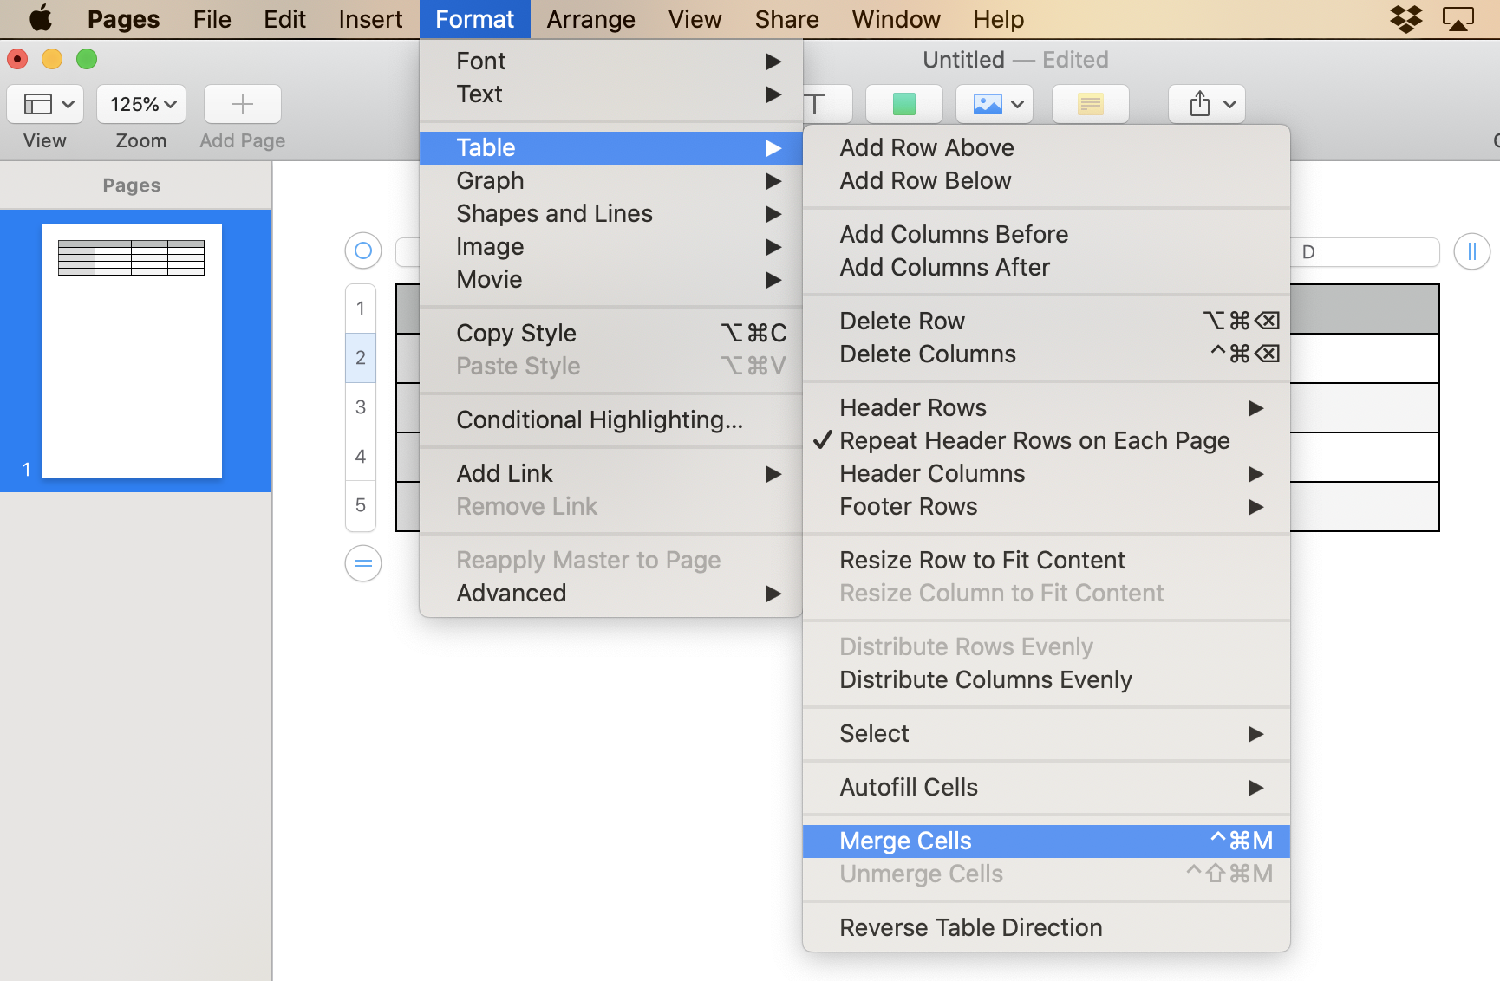1500x981 pixels.
Task: Select table row 3 header
Action: tap(361, 407)
